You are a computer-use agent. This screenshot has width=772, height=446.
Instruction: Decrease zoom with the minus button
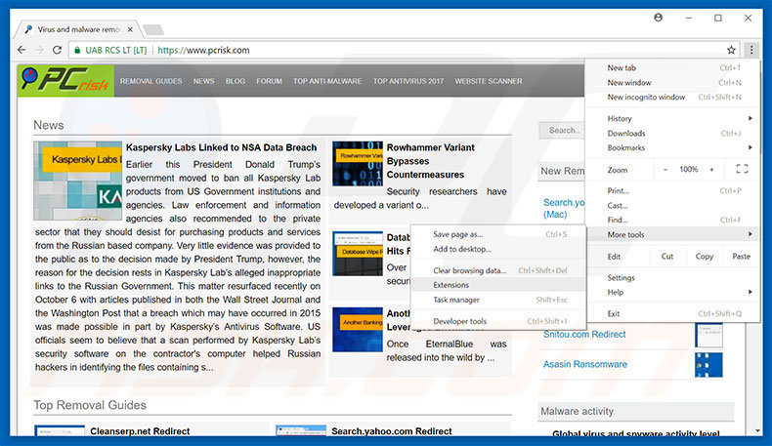click(665, 170)
